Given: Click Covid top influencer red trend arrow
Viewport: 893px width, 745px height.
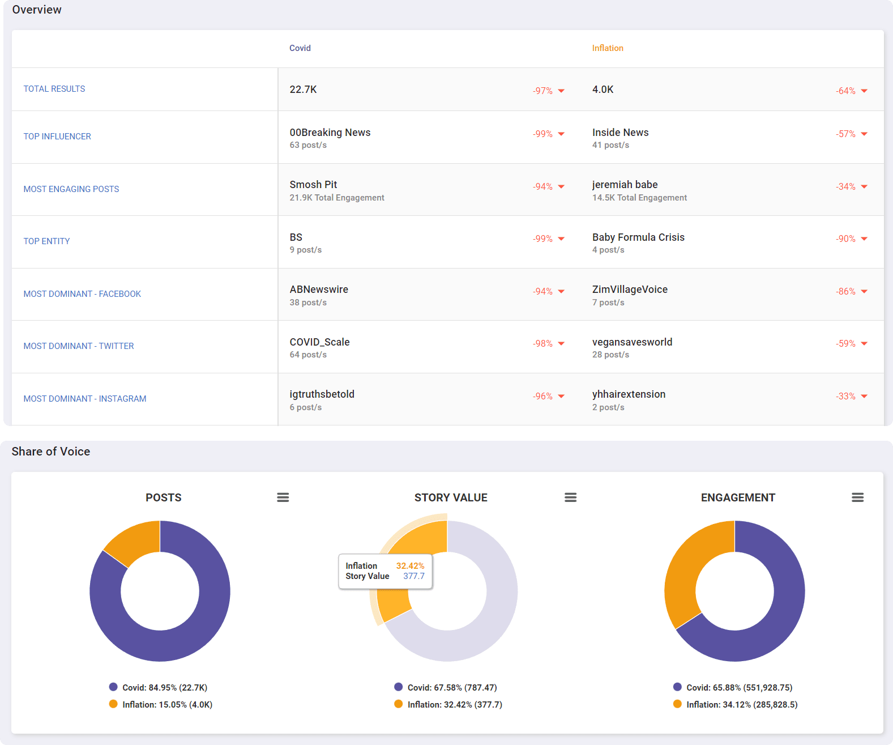Looking at the screenshot, I should coord(561,134).
